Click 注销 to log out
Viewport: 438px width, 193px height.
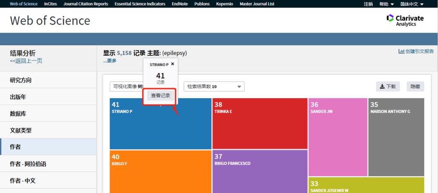(x=368, y=4)
